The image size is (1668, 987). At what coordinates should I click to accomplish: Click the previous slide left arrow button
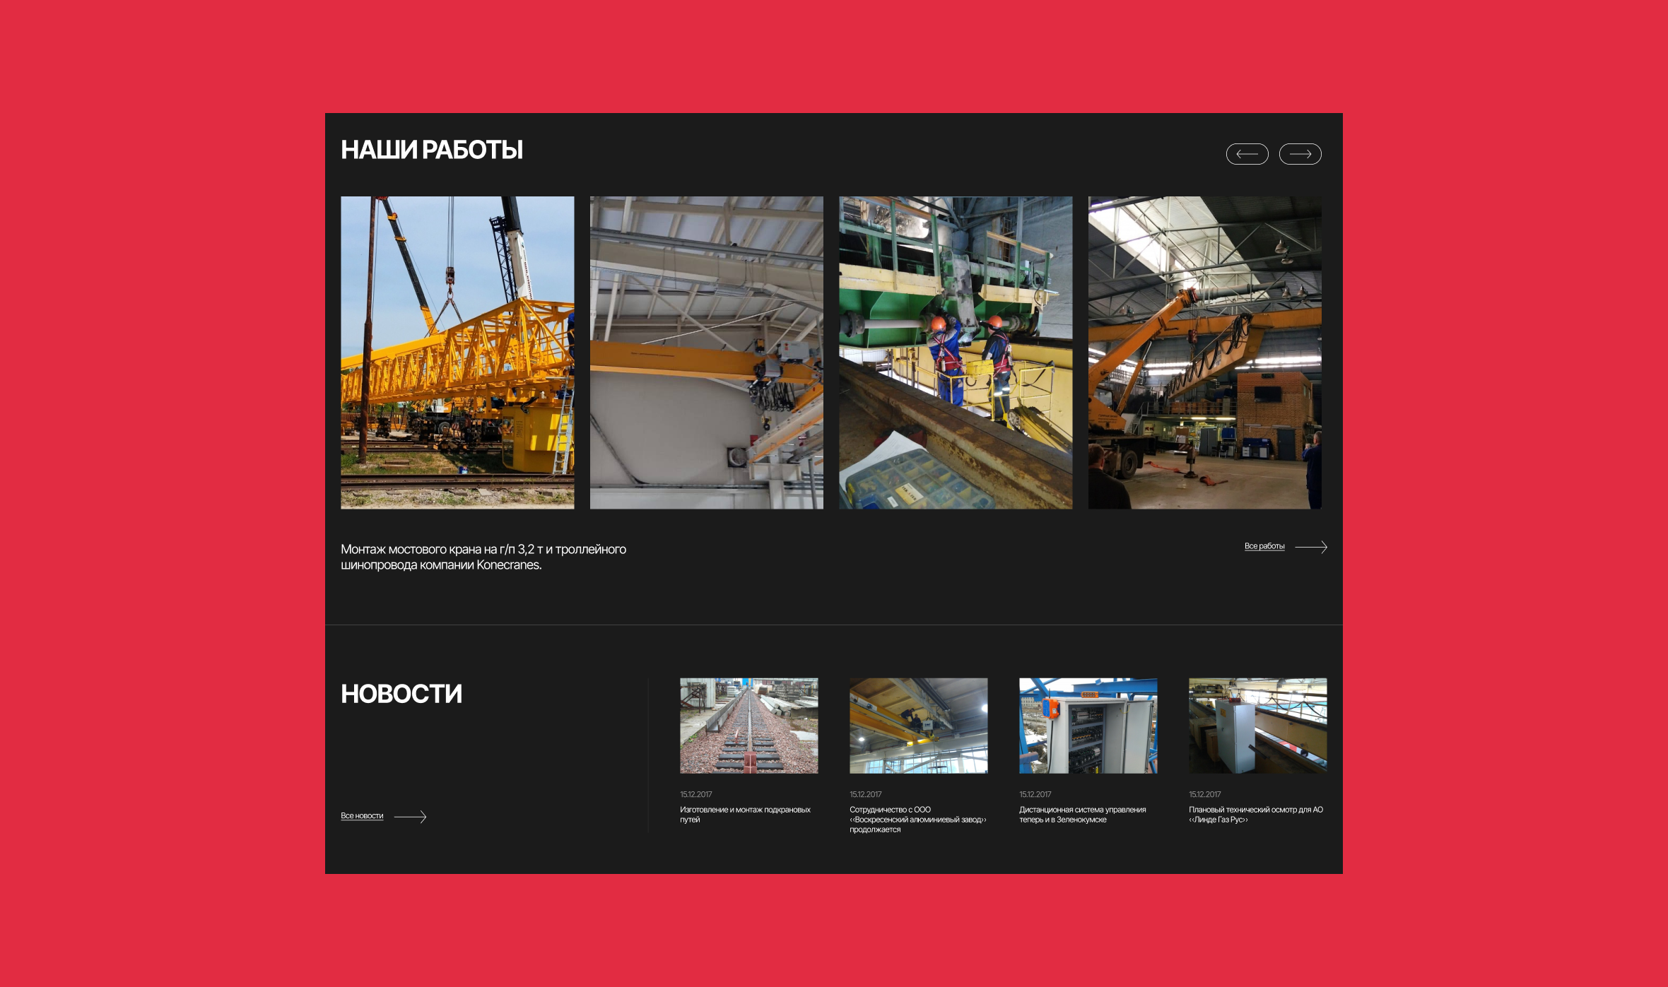[1247, 154]
